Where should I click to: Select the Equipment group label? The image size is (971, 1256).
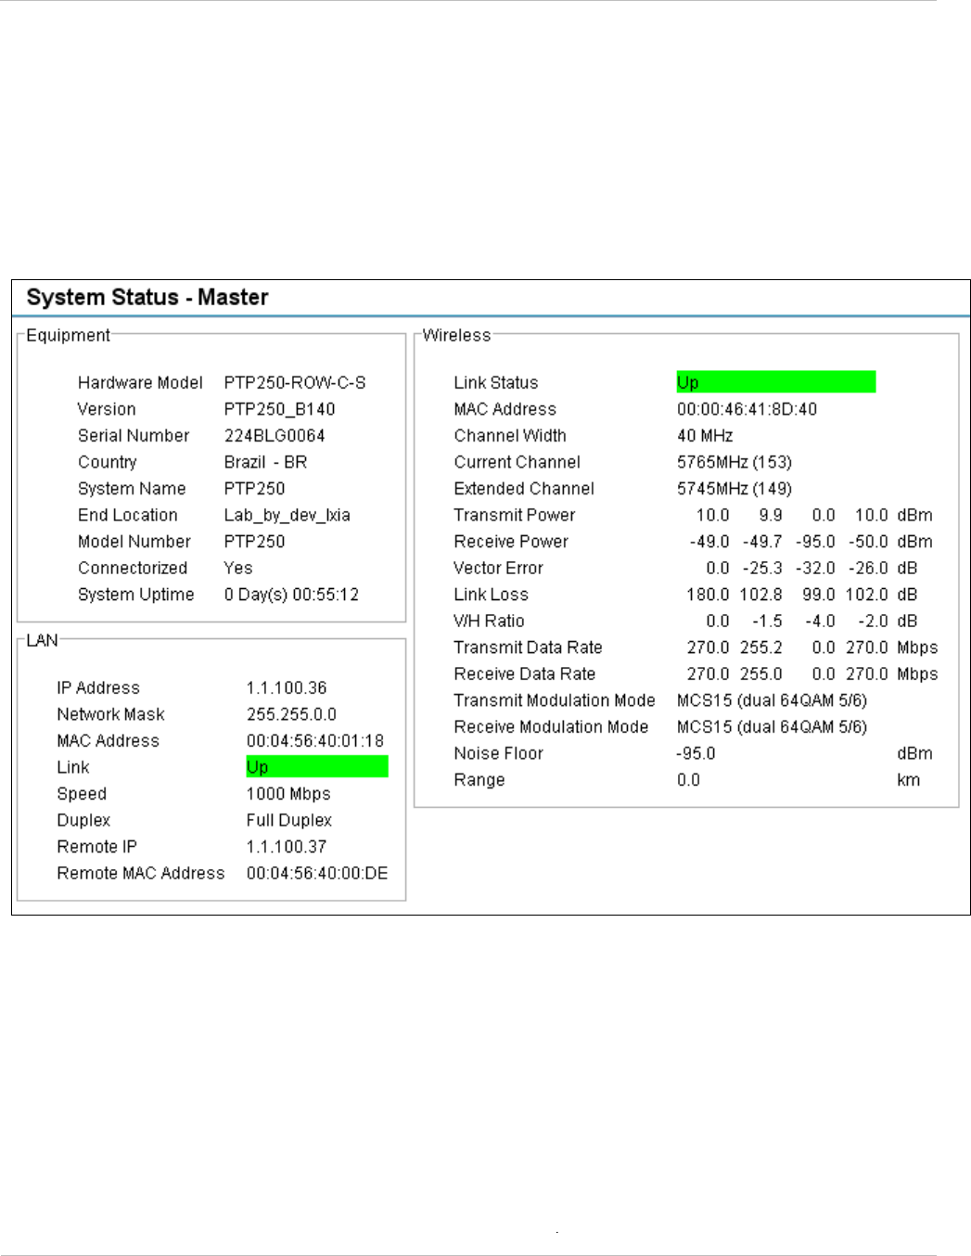(68, 335)
